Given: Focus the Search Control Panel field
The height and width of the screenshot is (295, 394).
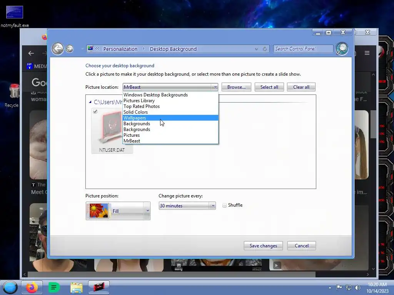Looking at the screenshot, I should [x=303, y=49].
